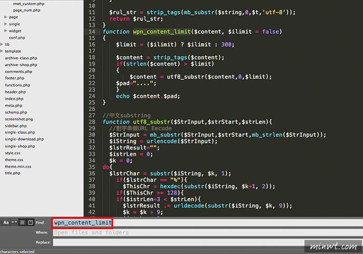363x254 pixels.
Task: Click 'hexdec' call on line 38
Action: pos(170,187)
